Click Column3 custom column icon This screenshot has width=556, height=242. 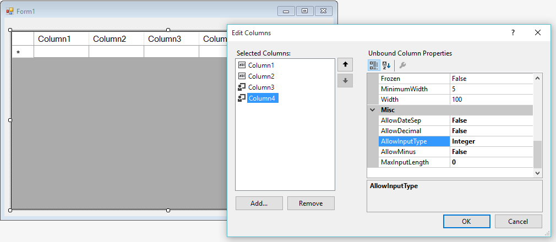242,87
